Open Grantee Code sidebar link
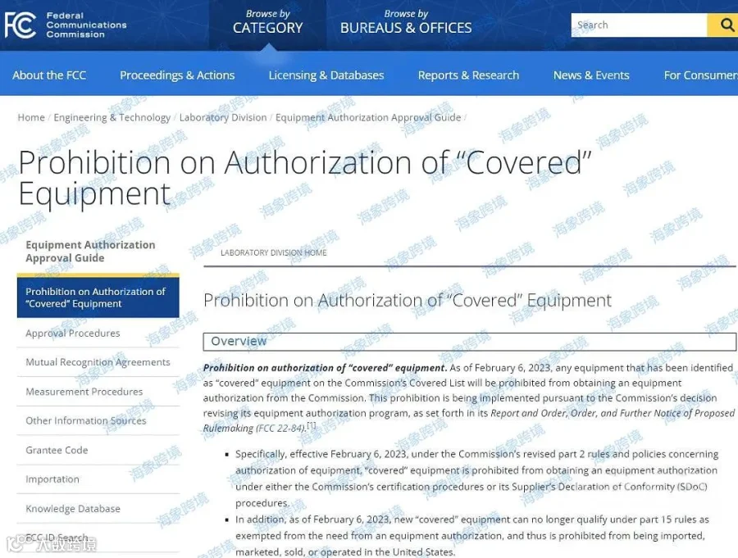Viewport: 738px width, 558px height. [x=57, y=451]
